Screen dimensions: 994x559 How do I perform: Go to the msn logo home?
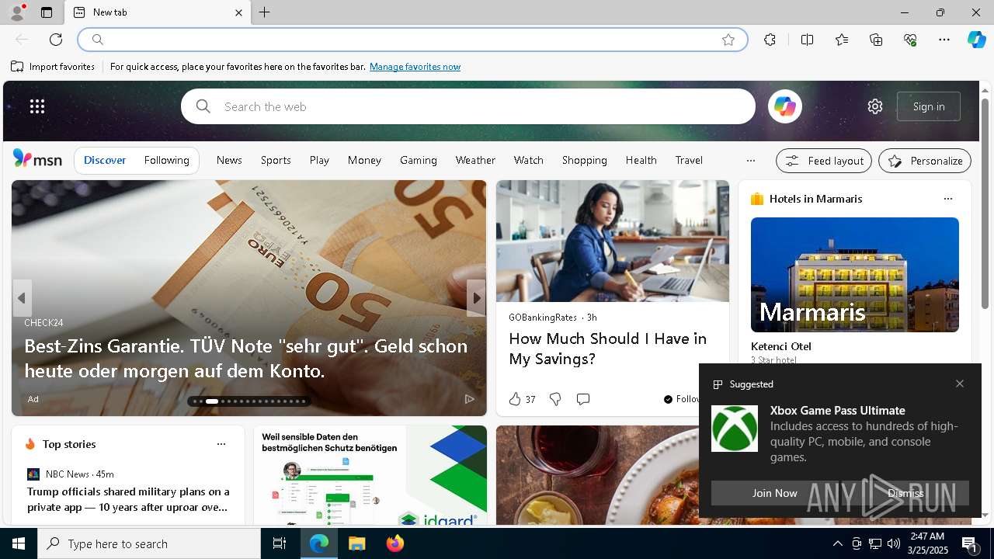click(37, 159)
